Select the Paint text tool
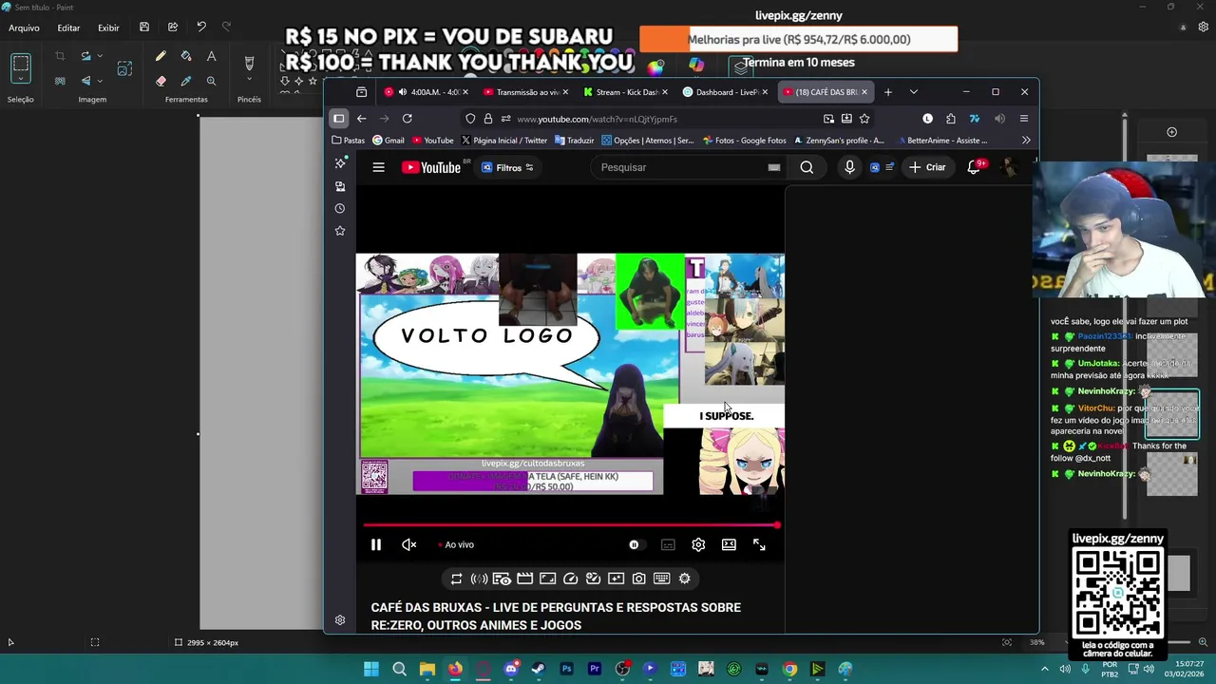This screenshot has width=1216, height=684. click(x=211, y=57)
